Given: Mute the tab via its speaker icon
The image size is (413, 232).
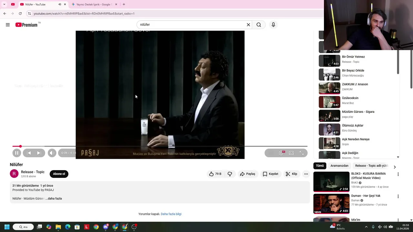Looking at the screenshot, I should click(60, 5).
